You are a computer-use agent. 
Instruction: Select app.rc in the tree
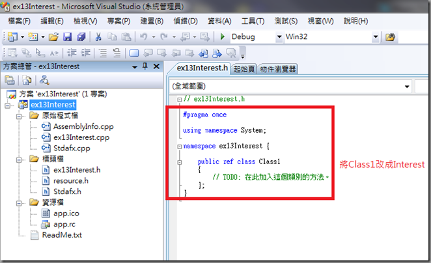tap(64, 224)
